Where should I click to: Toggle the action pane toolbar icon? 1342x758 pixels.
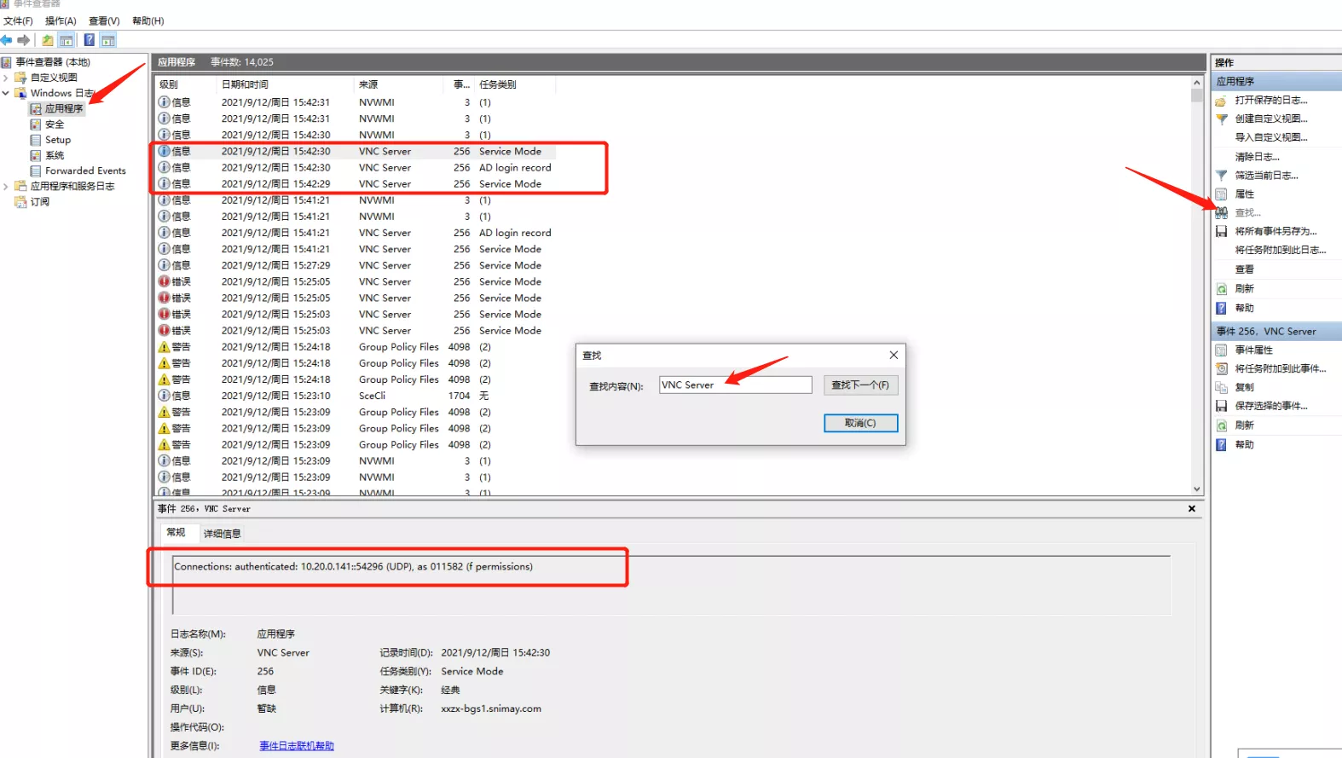[x=108, y=40]
